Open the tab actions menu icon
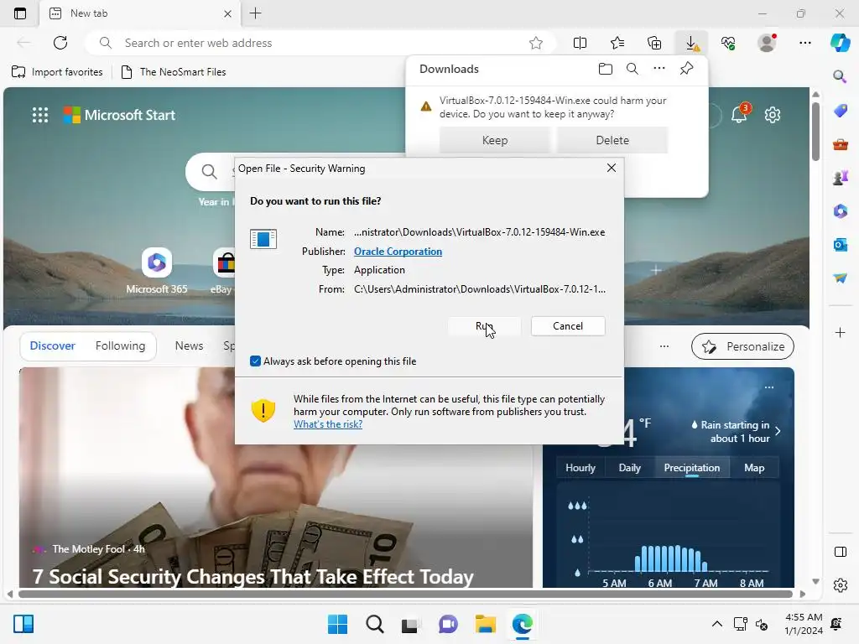This screenshot has height=644, width=859. pos(20,13)
